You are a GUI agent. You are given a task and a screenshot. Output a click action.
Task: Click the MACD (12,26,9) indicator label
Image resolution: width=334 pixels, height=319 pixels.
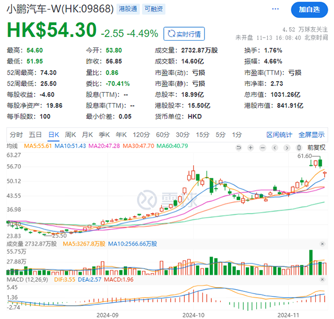click(x=28, y=279)
